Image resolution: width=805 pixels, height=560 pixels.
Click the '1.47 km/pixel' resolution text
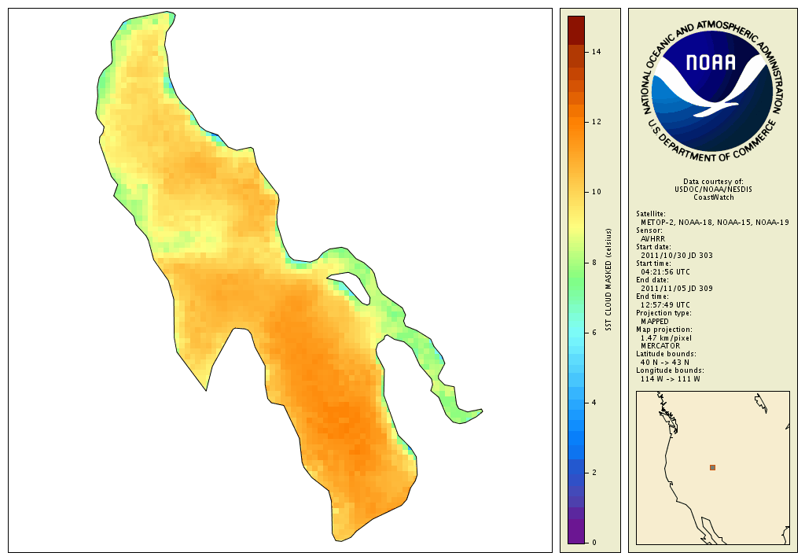pos(666,338)
